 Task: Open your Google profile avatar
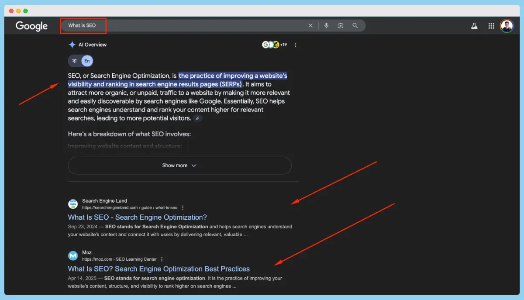(507, 25)
